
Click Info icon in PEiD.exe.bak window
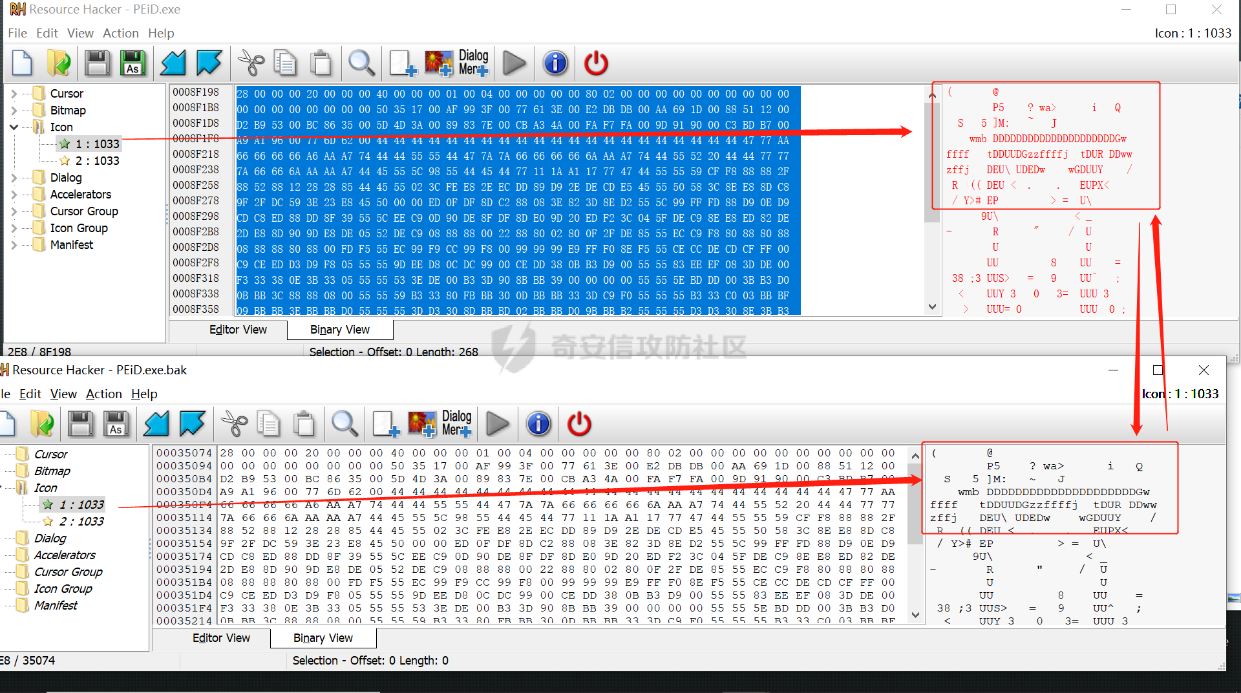click(x=538, y=424)
